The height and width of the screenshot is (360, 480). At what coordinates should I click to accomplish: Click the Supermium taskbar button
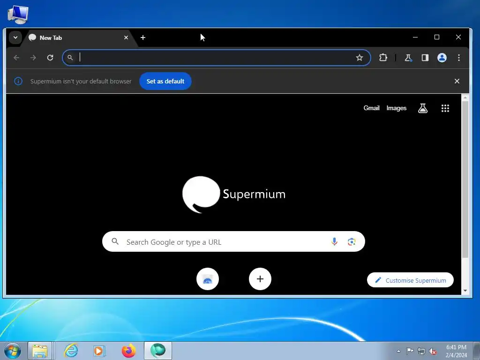158,351
